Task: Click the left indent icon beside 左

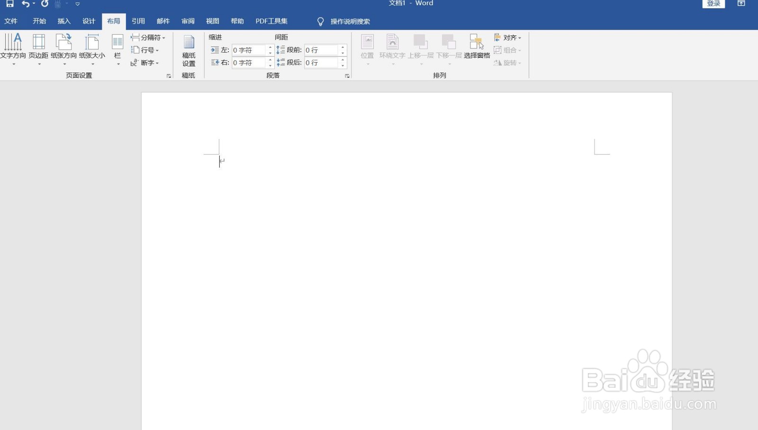Action: (x=215, y=50)
